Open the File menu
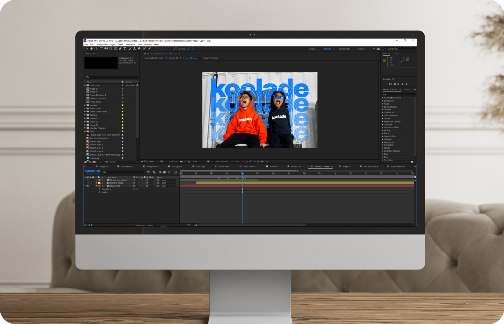 click(86, 44)
